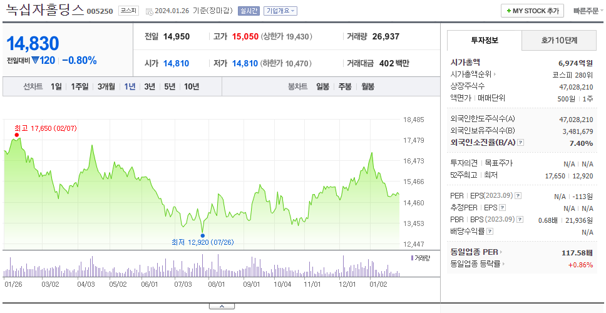Switch to the 투자정보 tab
Image resolution: width=606 pixels, height=313 pixels.
click(485, 40)
